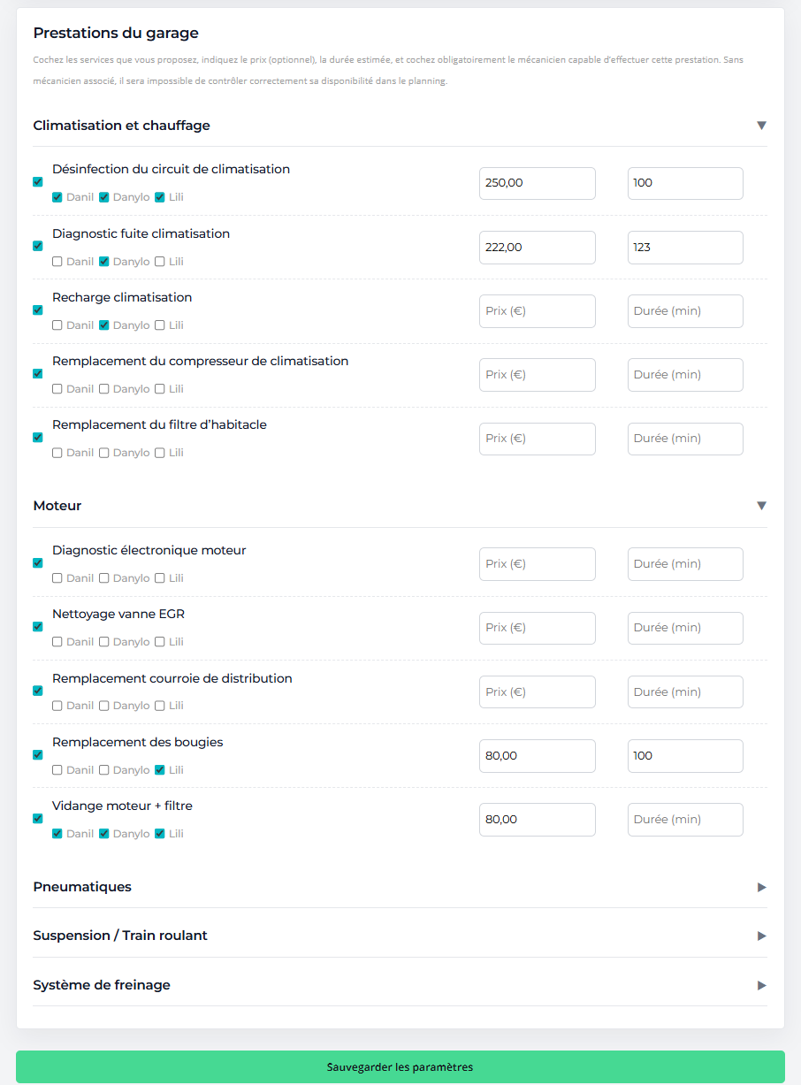The width and height of the screenshot is (801, 1085).
Task: Click the 250,00 price input field
Action: 537,183
